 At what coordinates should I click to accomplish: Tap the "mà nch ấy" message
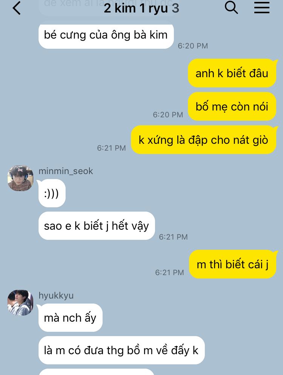click(x=70, y=318)
